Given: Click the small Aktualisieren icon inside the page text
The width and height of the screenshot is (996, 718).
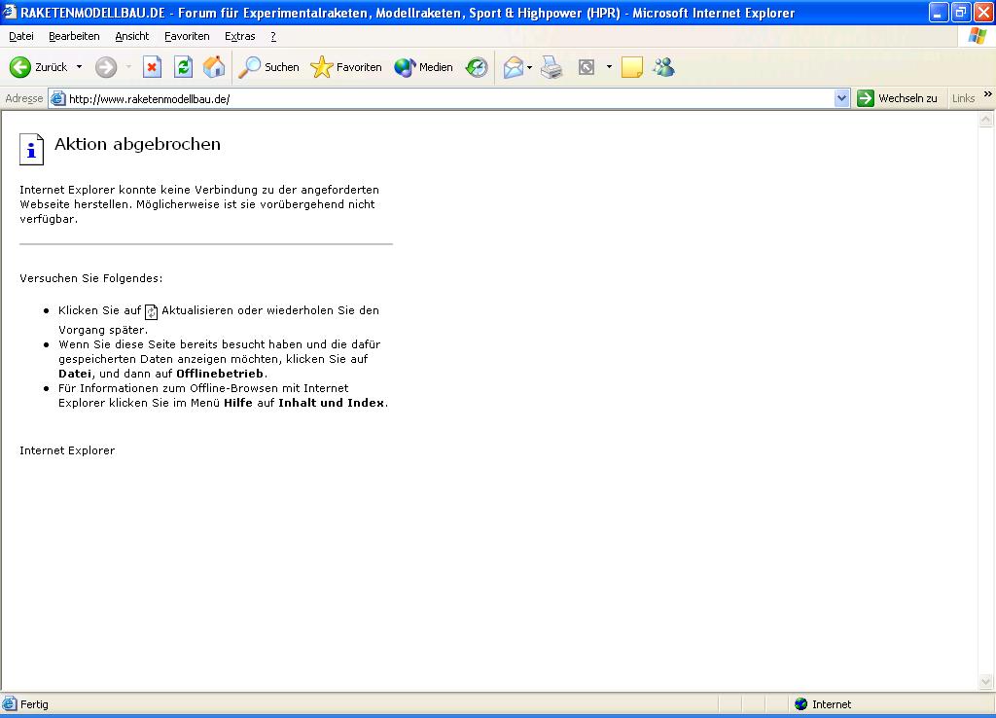Looking at the screenshot, I should (151, 312).
